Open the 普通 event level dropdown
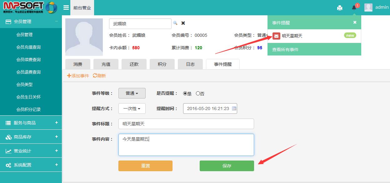The height and width of the screenshot is (183, 390). tap(132, 93)
